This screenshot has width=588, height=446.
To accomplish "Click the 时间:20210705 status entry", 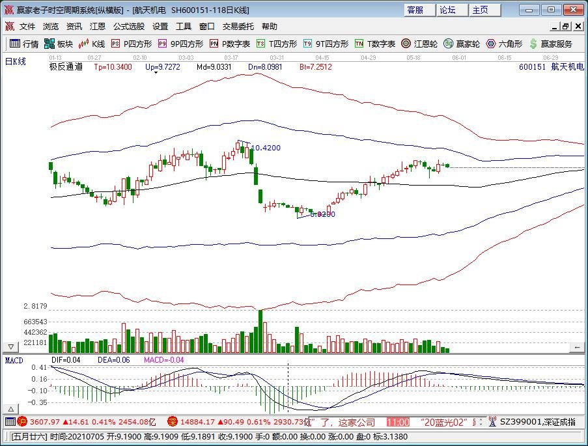I will click(78, 437).
